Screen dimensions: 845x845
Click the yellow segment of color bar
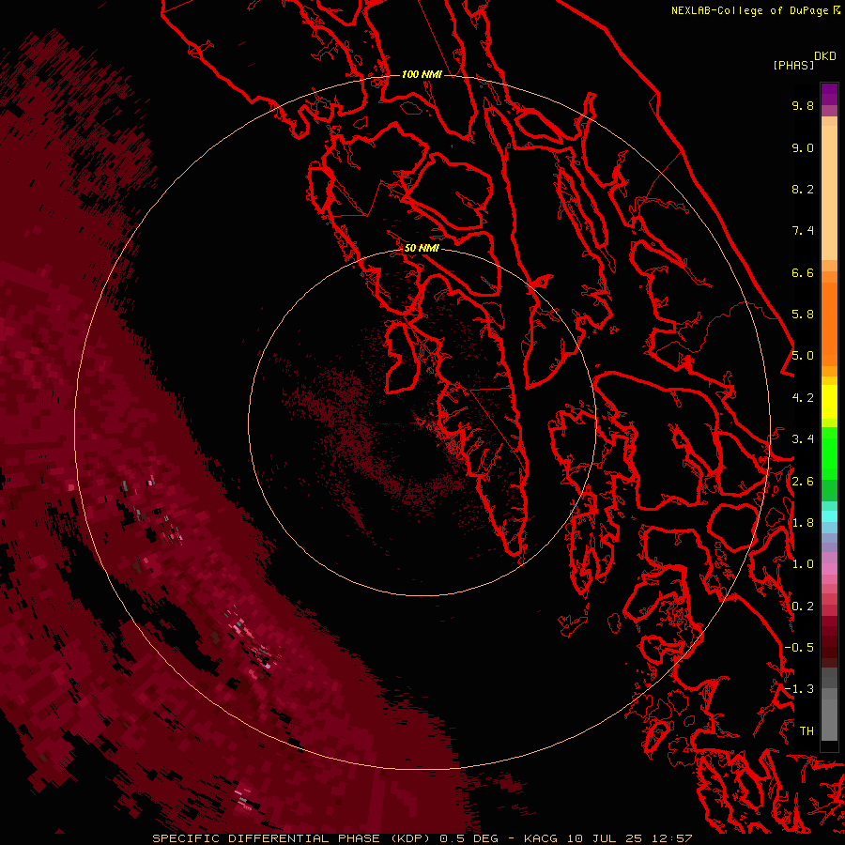(x=829, y=402)
